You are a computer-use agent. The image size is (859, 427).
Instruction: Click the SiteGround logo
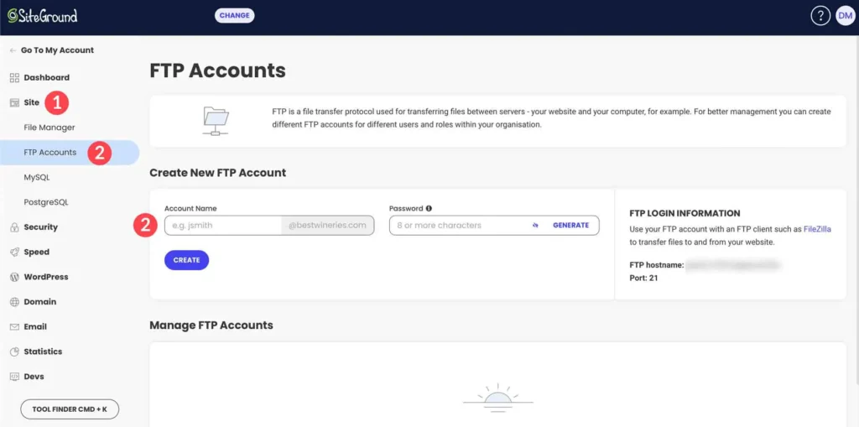[x=43, y=15]
